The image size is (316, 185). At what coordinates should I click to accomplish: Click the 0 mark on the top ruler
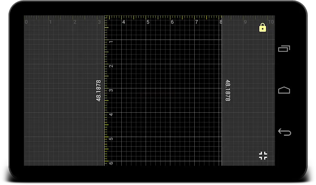click(x=26, y=22)
